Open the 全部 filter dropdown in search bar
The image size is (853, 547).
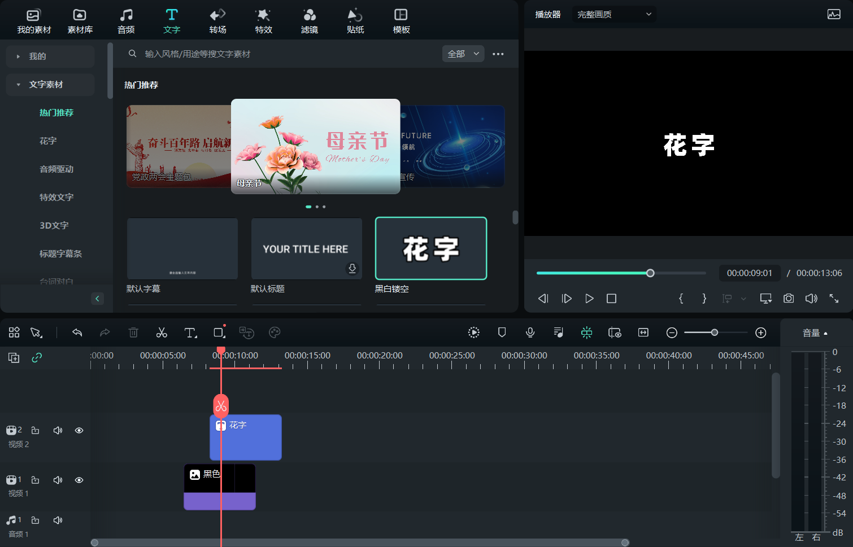463,54
